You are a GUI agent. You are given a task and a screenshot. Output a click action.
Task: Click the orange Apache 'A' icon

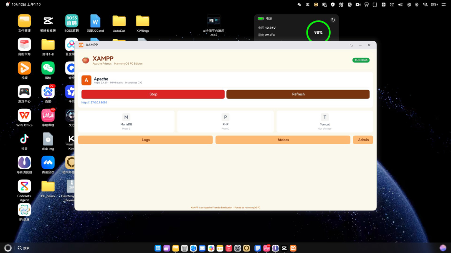click(86, 80)
